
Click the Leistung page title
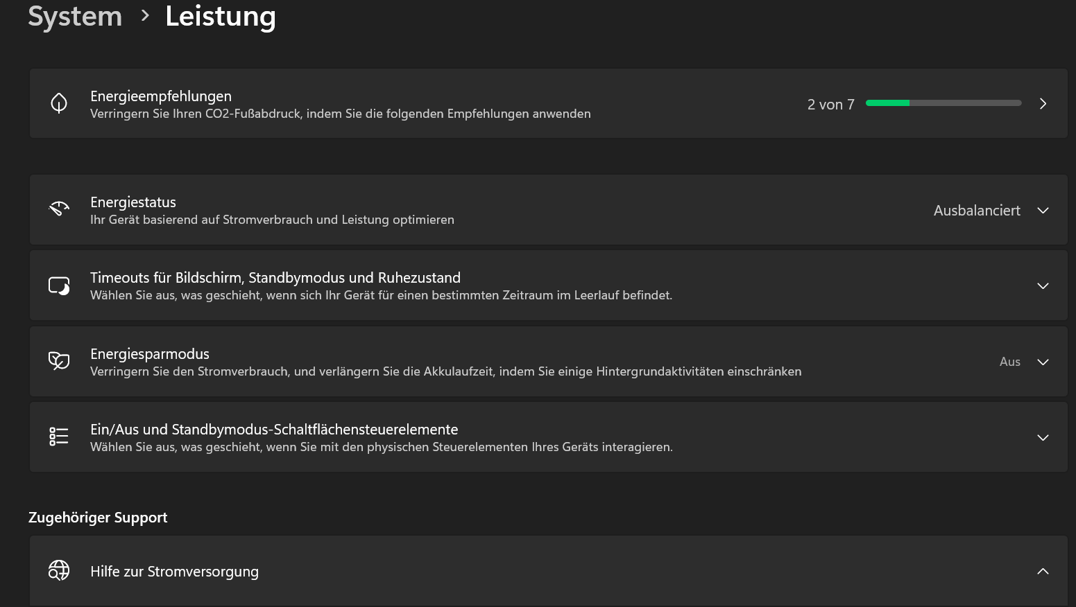[x=221, y=16]
